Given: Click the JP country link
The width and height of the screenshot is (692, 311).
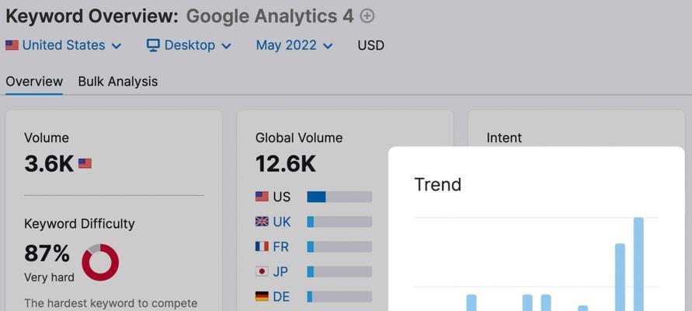Looking at the screenshot, I should [280, 271].
